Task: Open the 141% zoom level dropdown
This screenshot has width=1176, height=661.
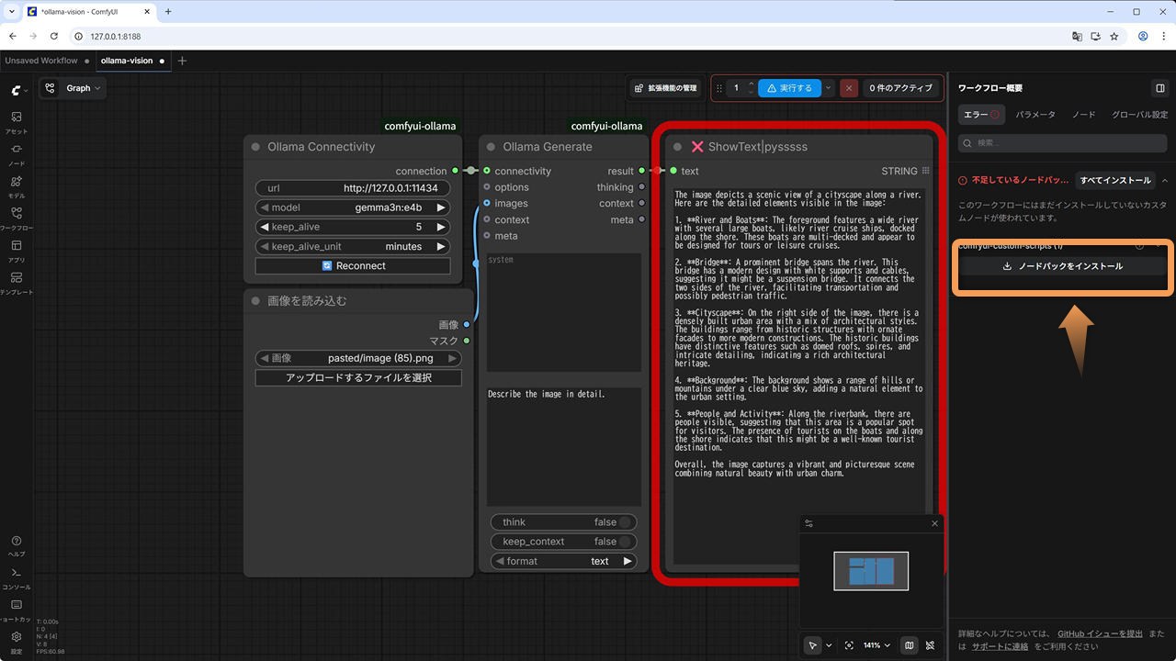Action: (875, 645)
